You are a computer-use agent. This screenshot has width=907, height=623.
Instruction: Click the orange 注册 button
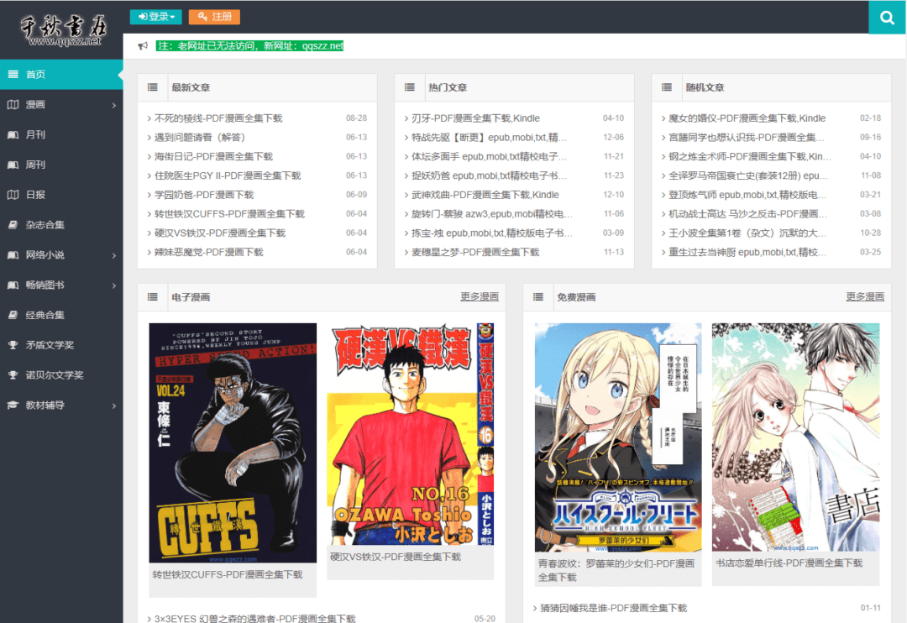214,17
